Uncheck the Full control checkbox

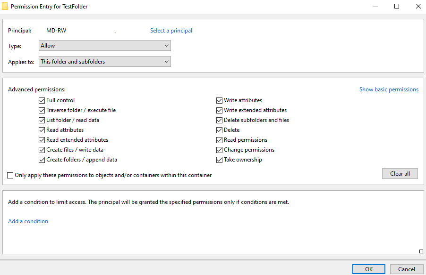pos(42,100)
